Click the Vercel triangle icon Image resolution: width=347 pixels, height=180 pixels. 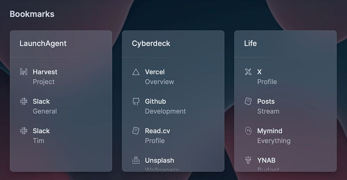click(136, 72)
